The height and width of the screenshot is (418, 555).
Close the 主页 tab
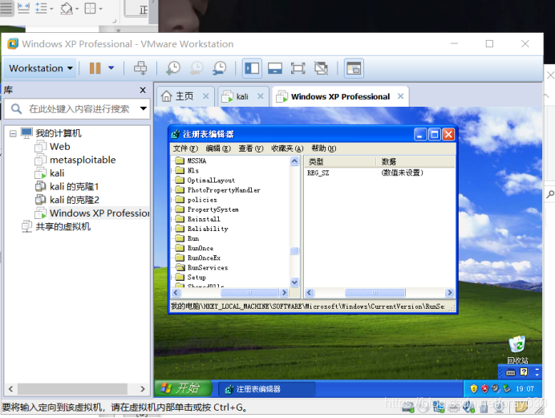pos(205,96)
